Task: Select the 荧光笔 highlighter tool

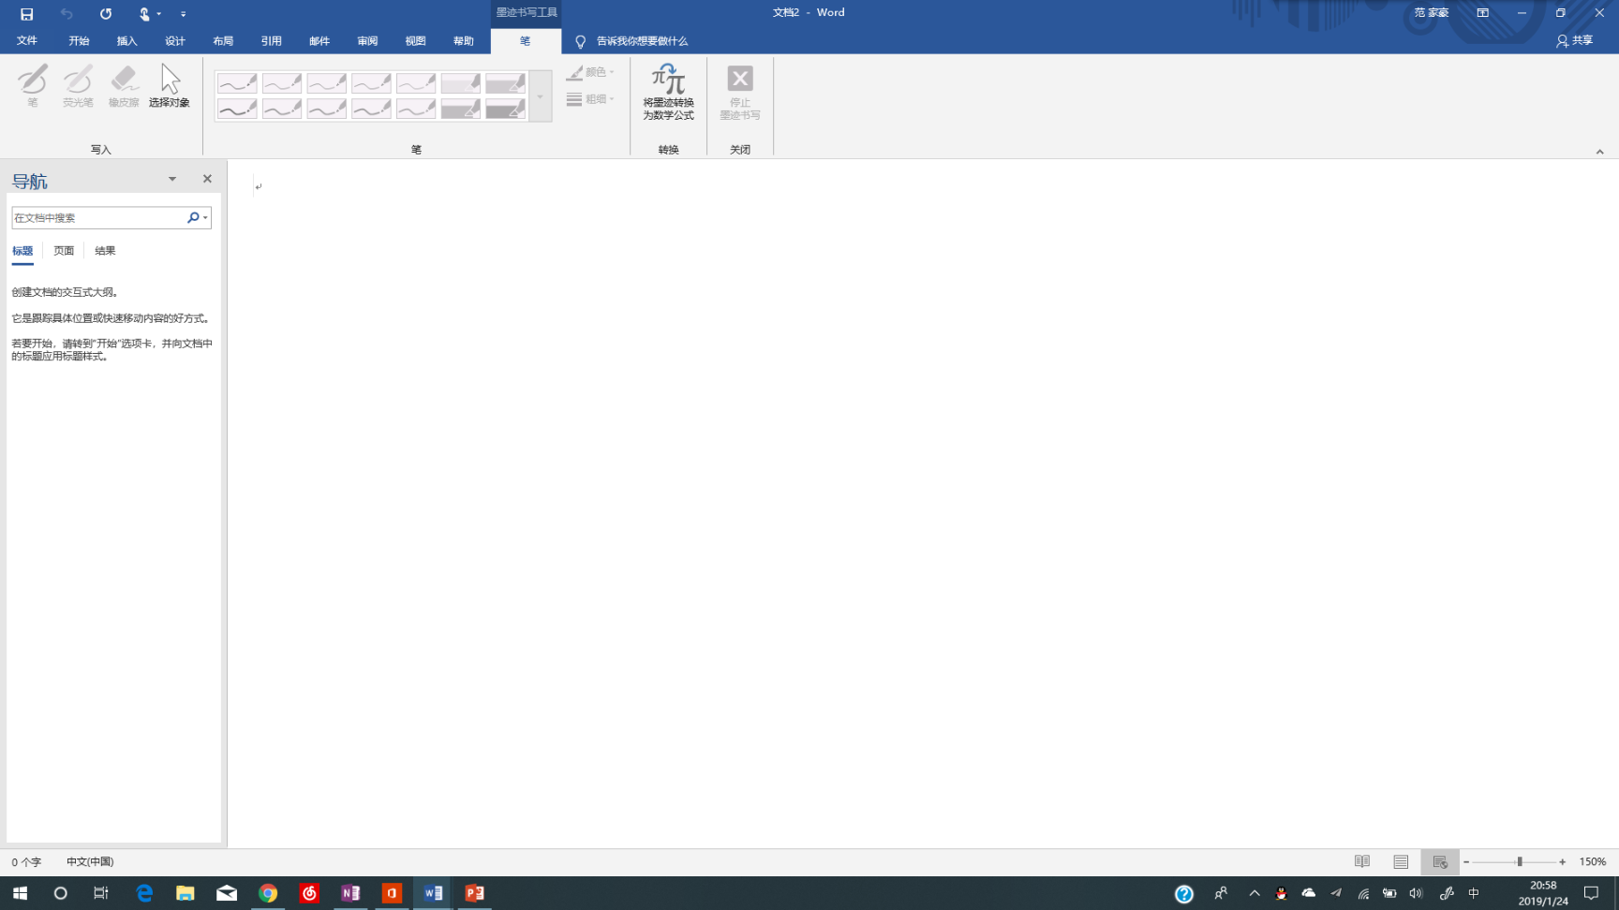Action: tap(78, 85)
